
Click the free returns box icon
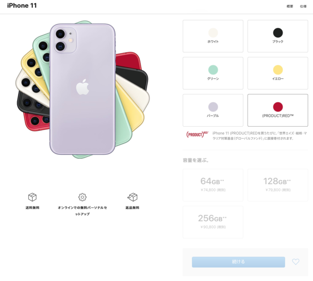tap(133, 197)
